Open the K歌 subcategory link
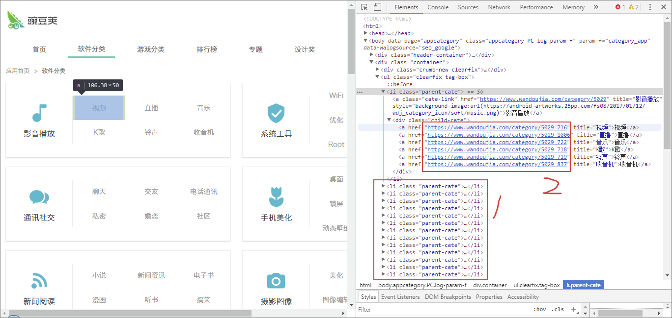The width and height of the screenshot is (672, 318). pyautogui.click(x=99, y=132)
